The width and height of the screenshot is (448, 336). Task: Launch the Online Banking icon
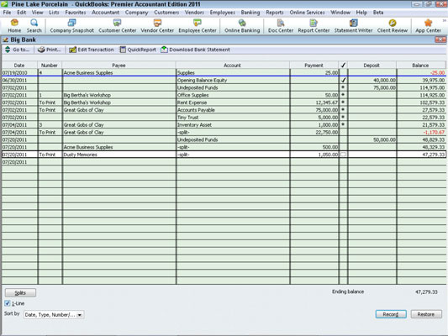coord(242,23)
